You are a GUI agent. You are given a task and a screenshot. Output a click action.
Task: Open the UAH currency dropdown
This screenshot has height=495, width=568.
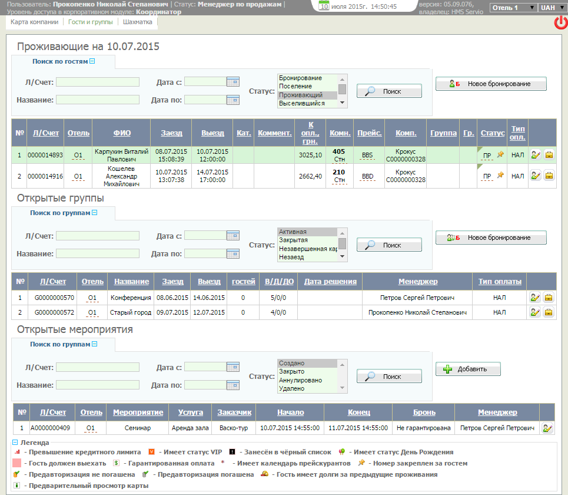pos(552,8)
